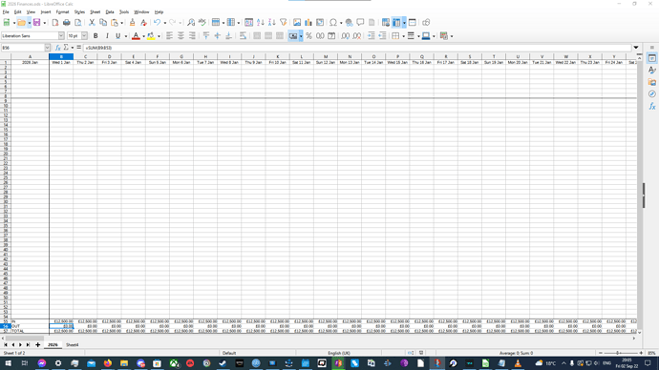Screen dimensions: 659x370
Task: Open Find and Replace icon
Action: click(191, 22)
